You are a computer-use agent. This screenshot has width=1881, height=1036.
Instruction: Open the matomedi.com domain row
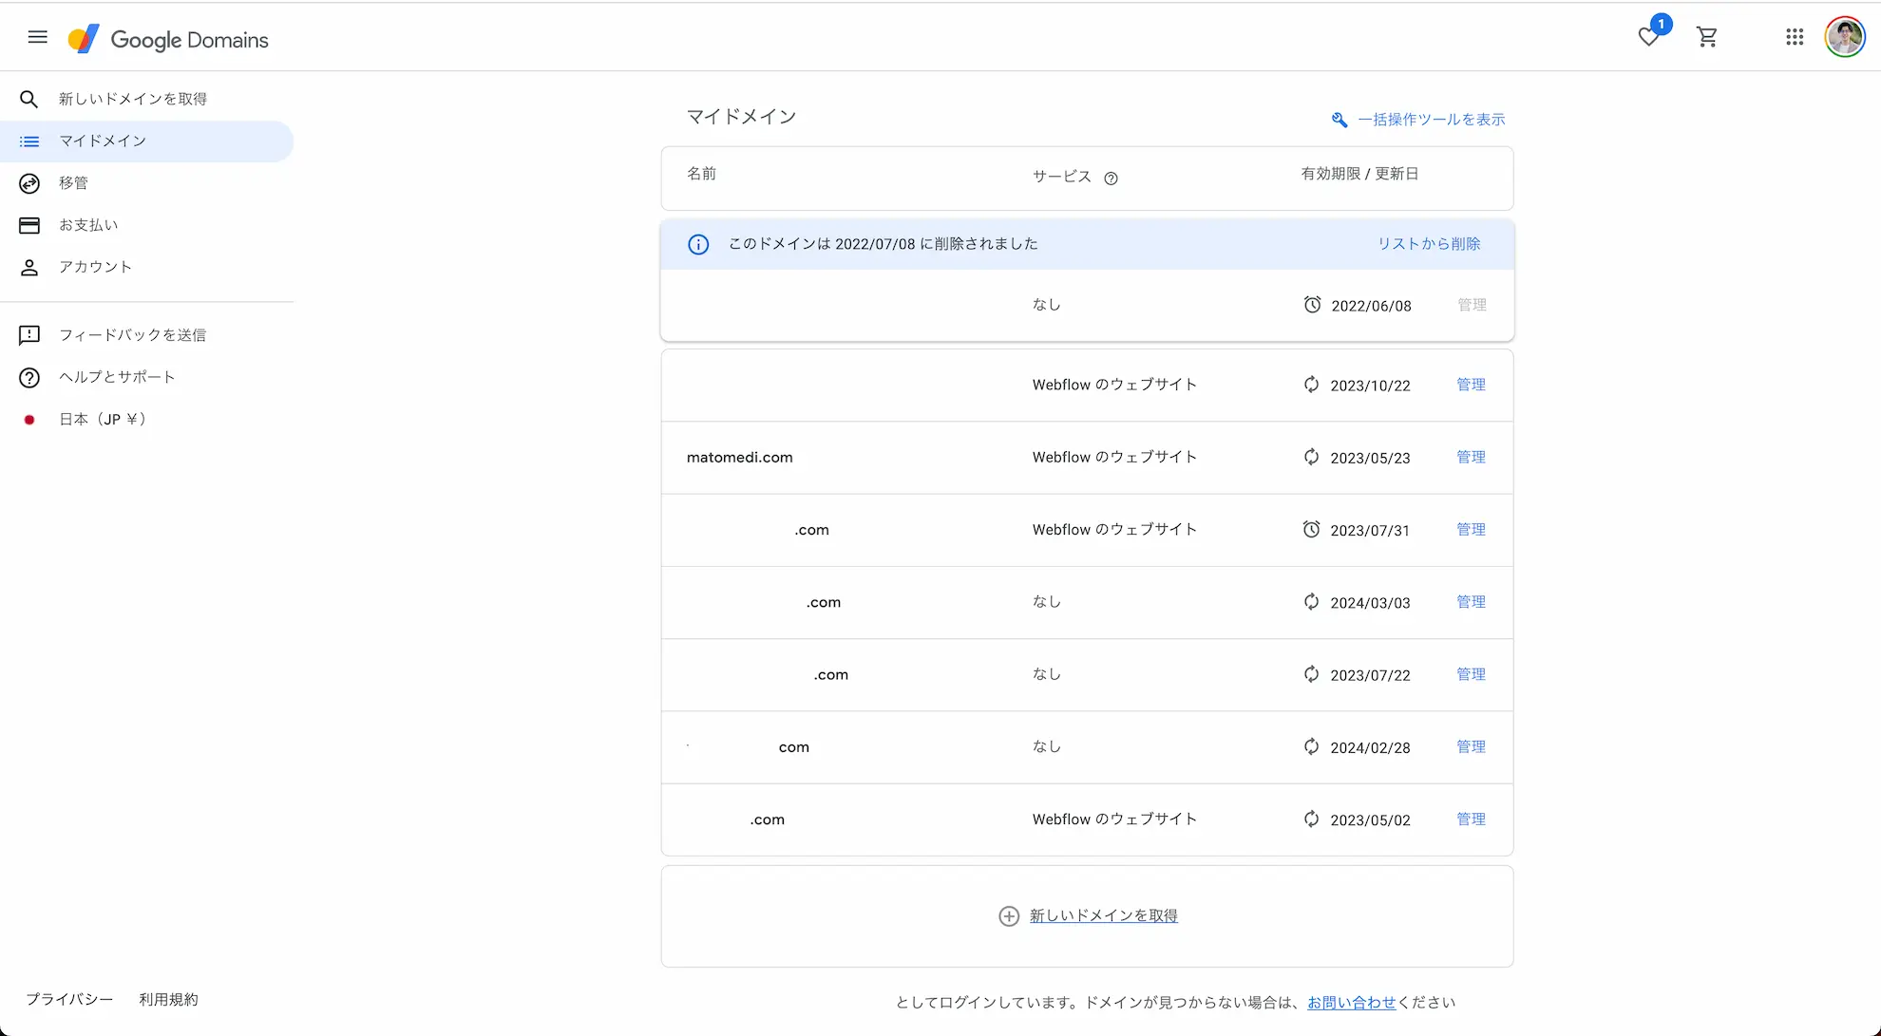coord(739,457)
